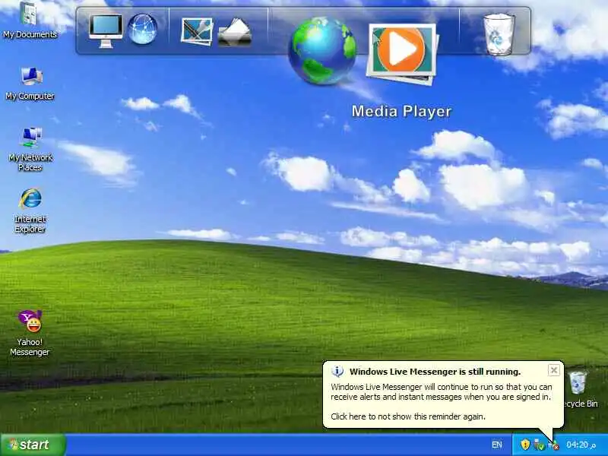Open the trash bin in the dock
This screenshot has width=608, height=456.
[x=499, y=34]
